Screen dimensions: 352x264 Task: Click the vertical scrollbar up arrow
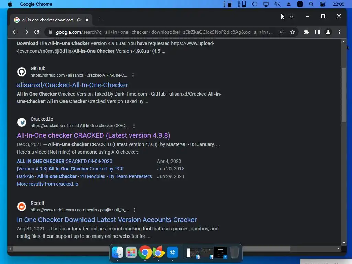344,42
